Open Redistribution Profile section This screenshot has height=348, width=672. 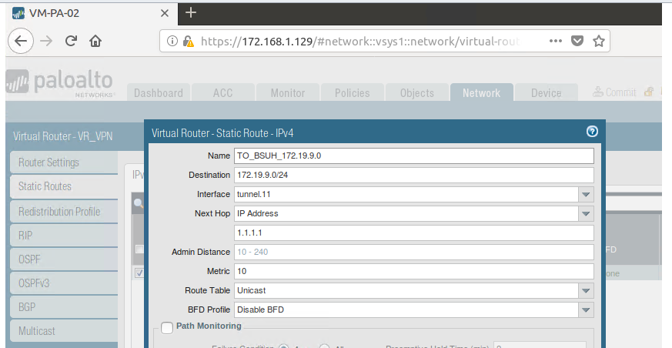click(64, 211)
